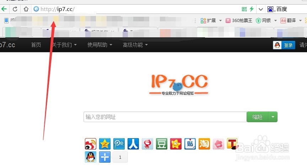
Task: Expand the 网银 dropdown arrow
Action: (x=275, y=21)
